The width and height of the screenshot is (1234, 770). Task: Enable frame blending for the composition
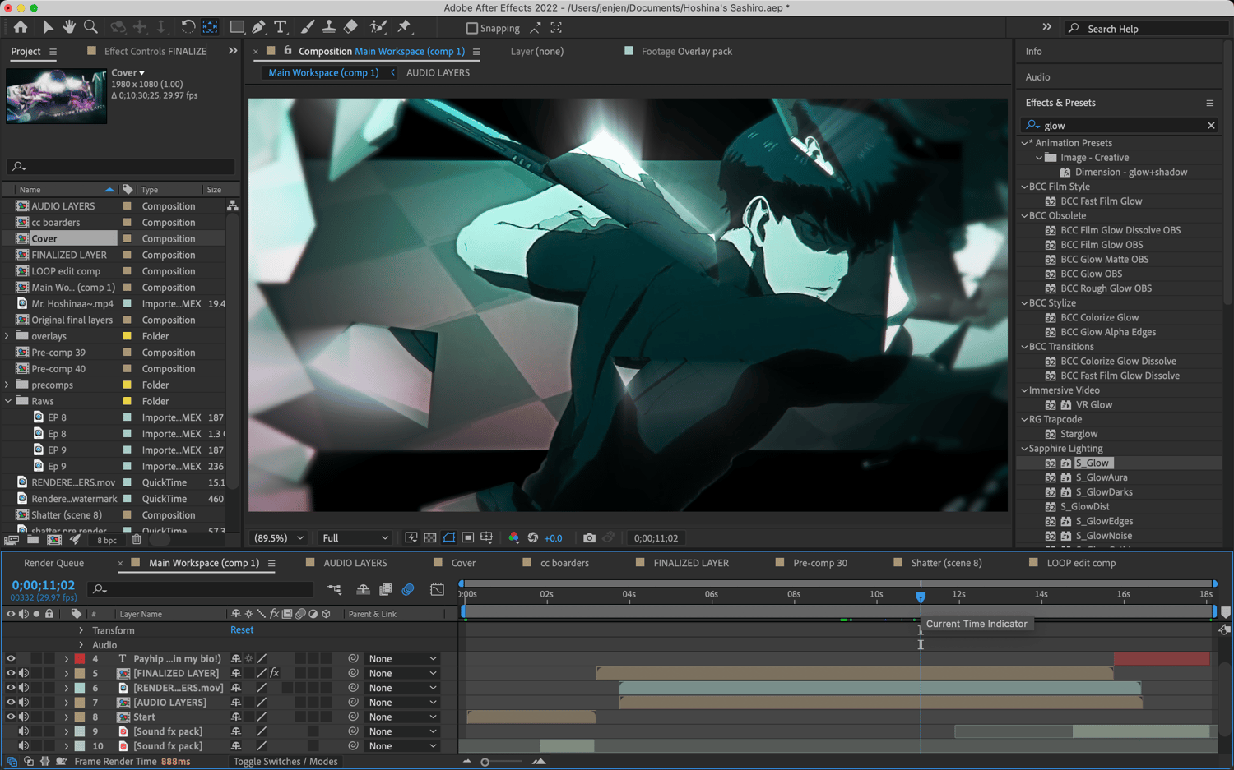pos(385,589)
